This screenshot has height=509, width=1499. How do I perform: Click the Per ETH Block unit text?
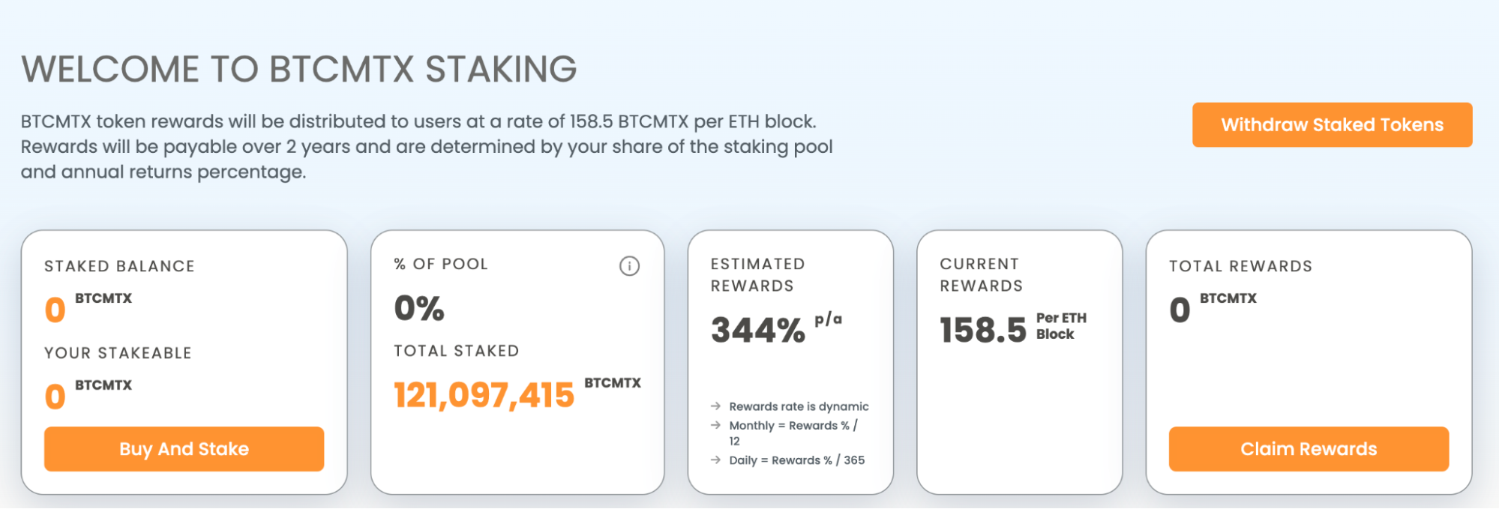point(1060,326)
